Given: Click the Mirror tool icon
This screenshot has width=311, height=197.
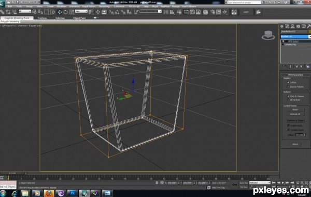Looking at the screenshot, I should tap(166, 12).
